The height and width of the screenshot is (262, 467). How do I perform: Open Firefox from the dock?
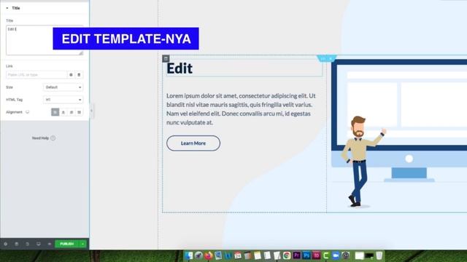(x=208, y=255)
